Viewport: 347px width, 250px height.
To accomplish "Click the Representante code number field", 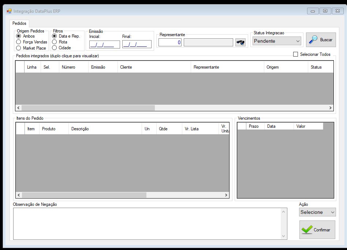I will (170, 42).
